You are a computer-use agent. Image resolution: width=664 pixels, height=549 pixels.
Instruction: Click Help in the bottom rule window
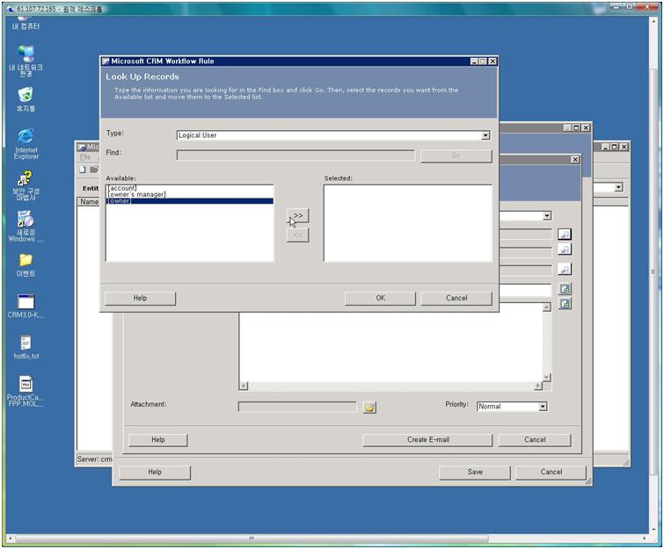(x=155, y=472)
